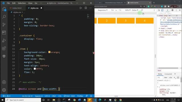The height and width of the screenshot is (102, 182).
Task: Toggle the .cls class editor
Action: click(170, 77)
